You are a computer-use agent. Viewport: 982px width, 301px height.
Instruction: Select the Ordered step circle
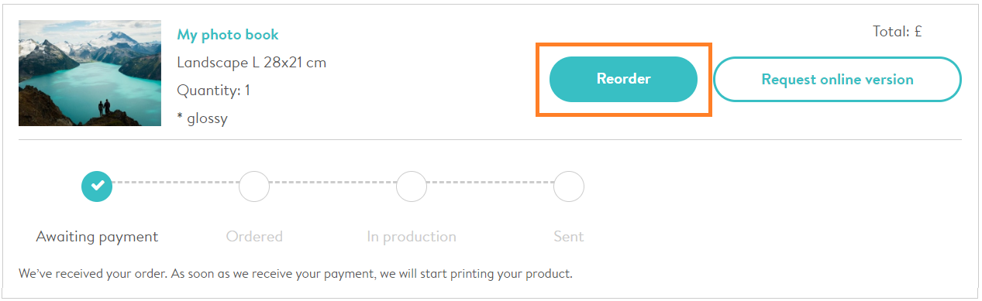point(254,186)
